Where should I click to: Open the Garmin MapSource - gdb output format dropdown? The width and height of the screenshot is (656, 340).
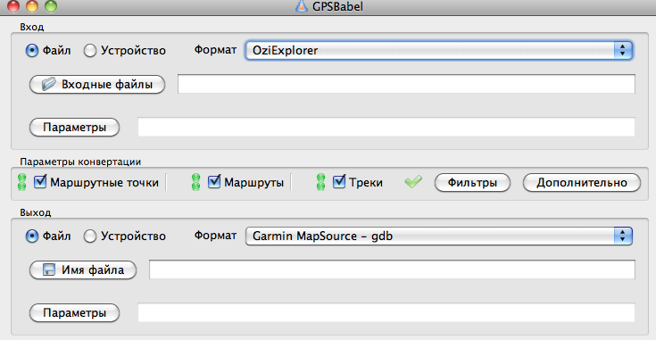click(x=439, y=236)
